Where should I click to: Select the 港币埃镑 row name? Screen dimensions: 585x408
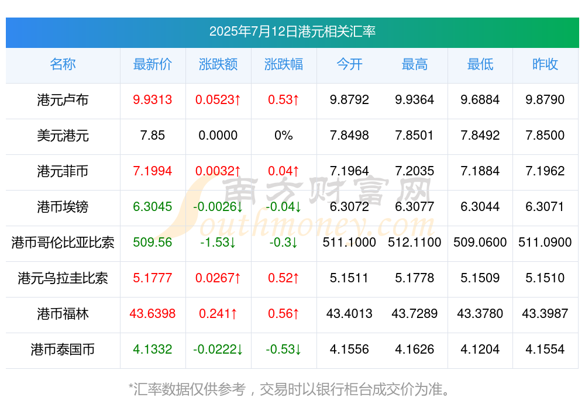point(63,206)
